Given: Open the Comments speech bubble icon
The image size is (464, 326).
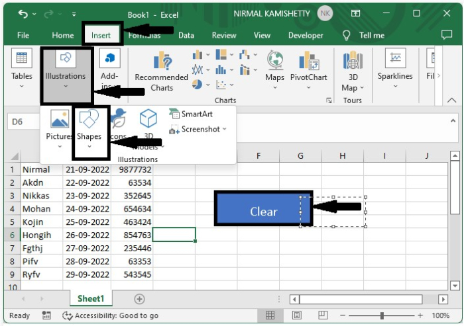Looking at the screenshot, I should [x=447, y=35].
